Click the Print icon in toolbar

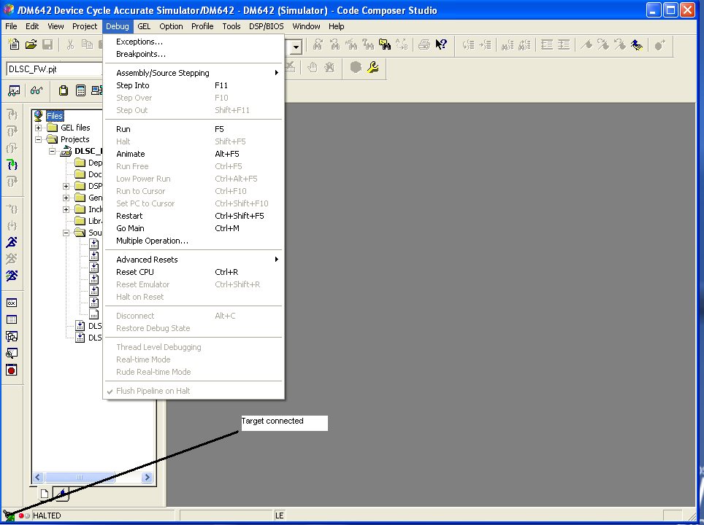[x=424, y=44]
